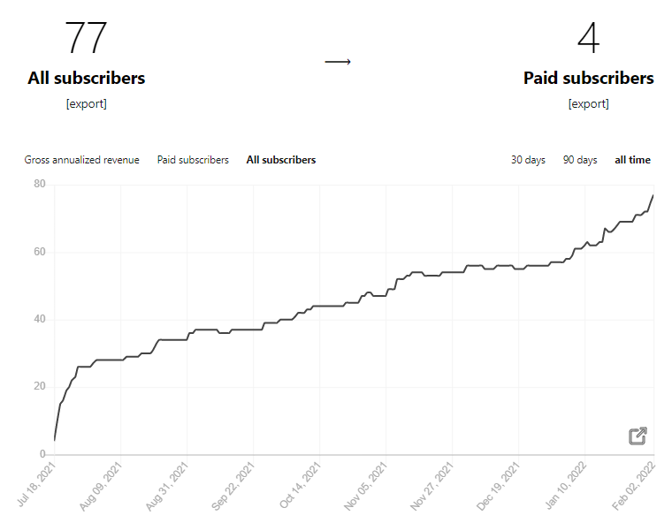Set chart range to 30 days
The width and height of the screenshot is (672, 523).
[528, 160]
